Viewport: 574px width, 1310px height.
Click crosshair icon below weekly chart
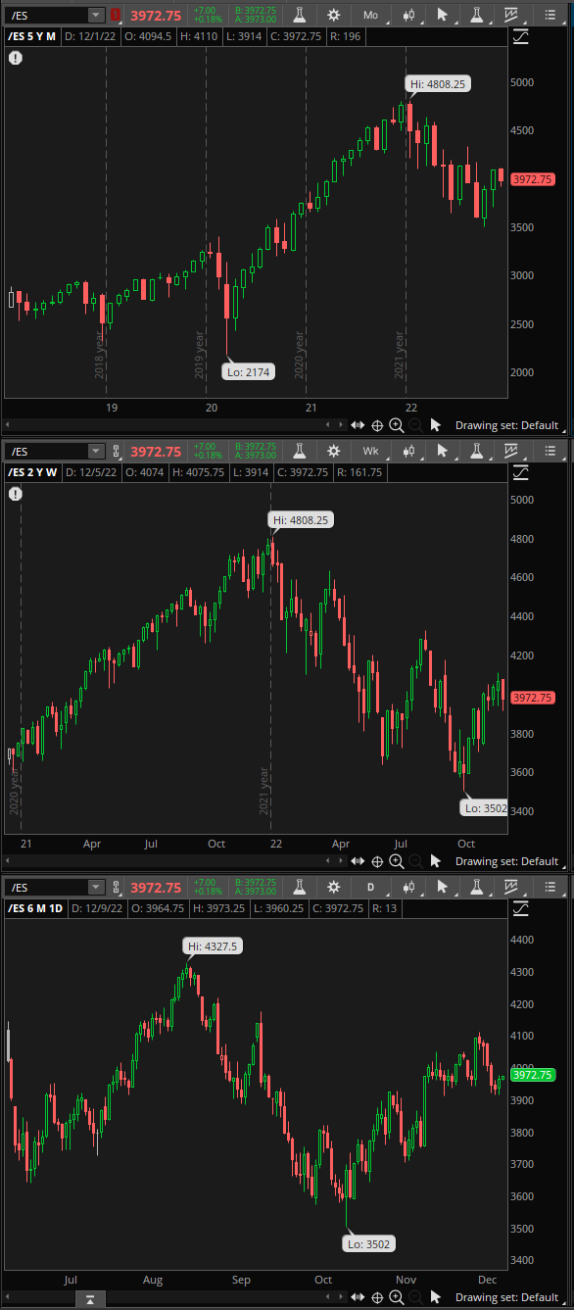pyautogui.click(x=377, y=861)
